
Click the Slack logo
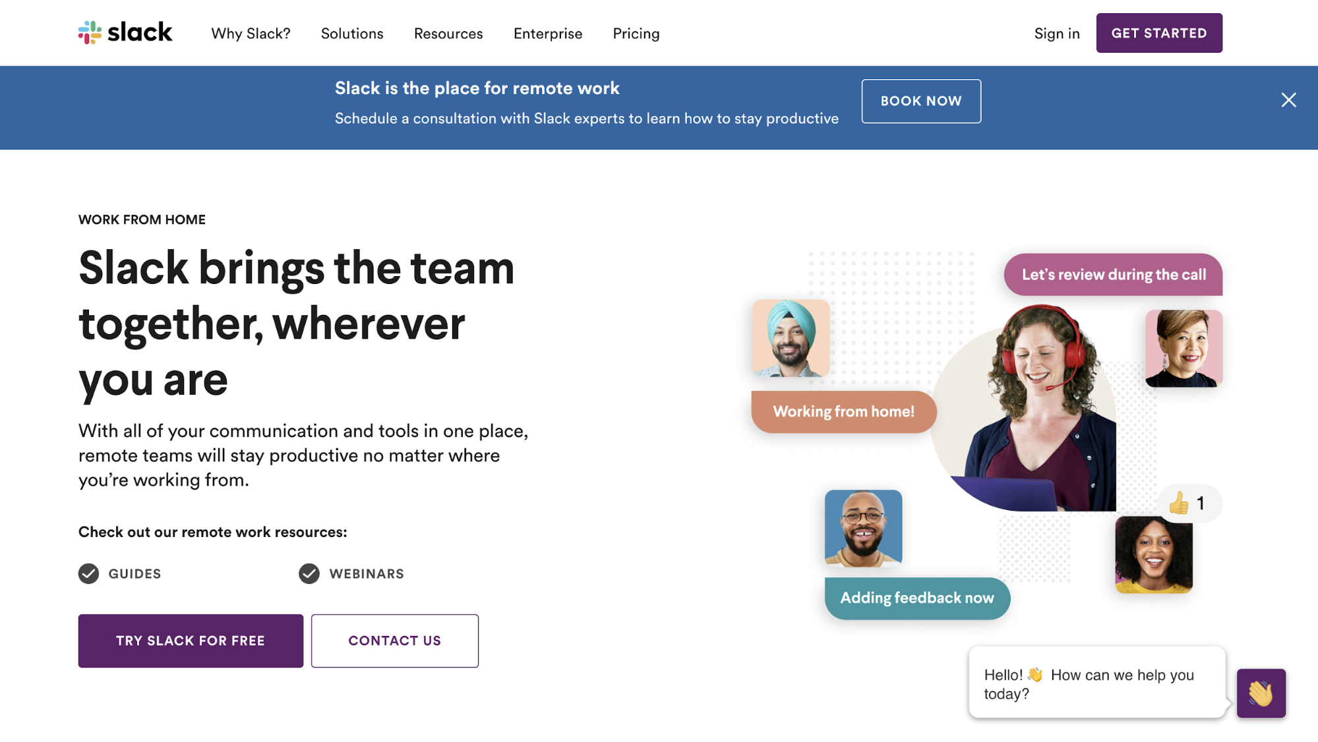coord(125,32)
